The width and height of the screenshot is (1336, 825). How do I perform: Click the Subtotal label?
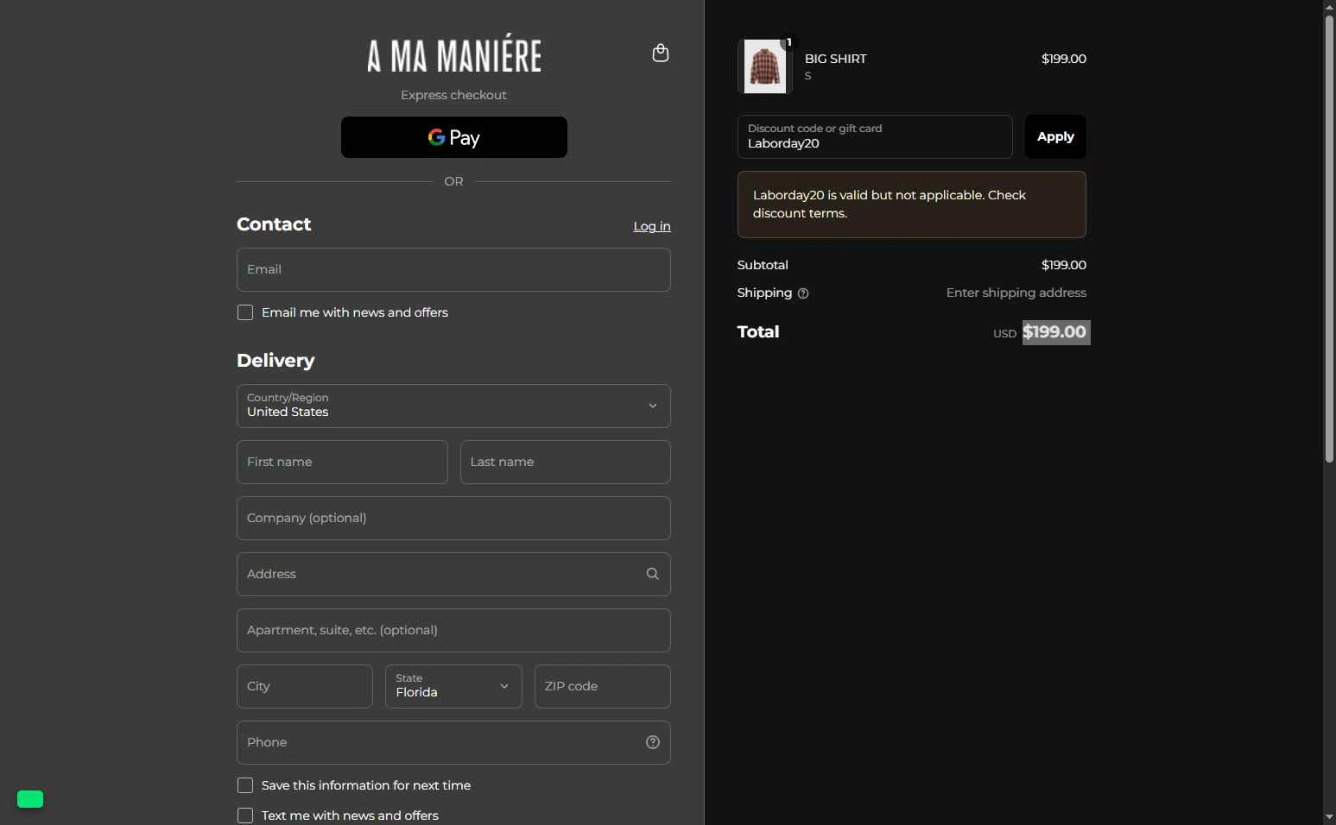click(x=763, y=265)
